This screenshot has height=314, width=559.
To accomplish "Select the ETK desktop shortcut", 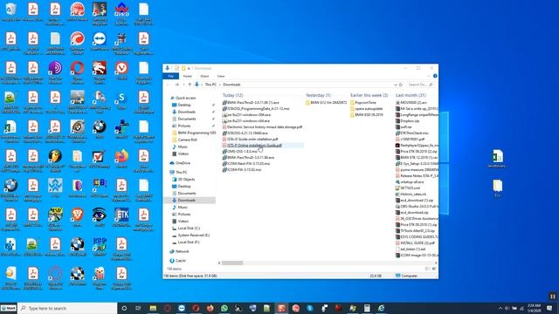I will point(121,217).
